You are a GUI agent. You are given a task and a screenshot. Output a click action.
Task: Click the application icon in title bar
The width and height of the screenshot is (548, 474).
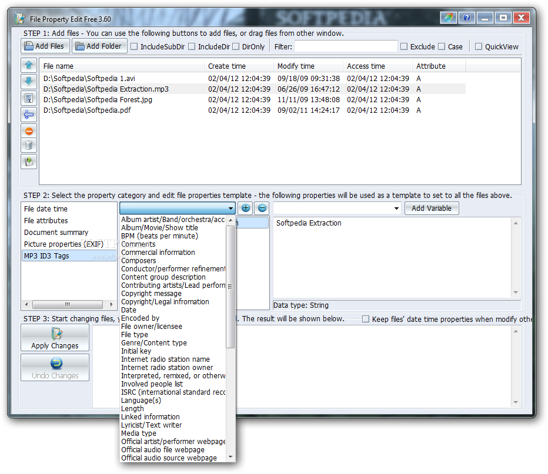[21, 18]
